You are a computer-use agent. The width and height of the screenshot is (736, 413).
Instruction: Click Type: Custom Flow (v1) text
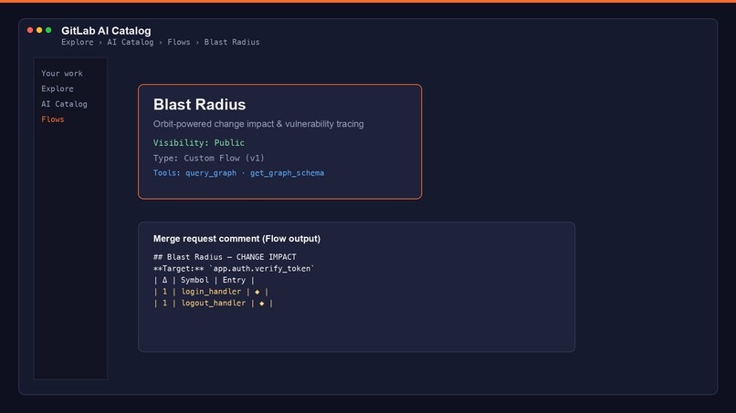pyautogui.click(x=209, y=158)
